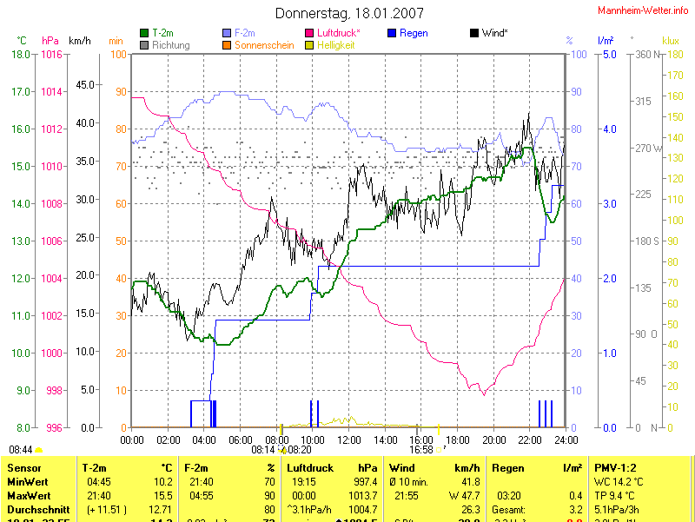Click the maximum temperature value 15.5

(x=163, y=495)
